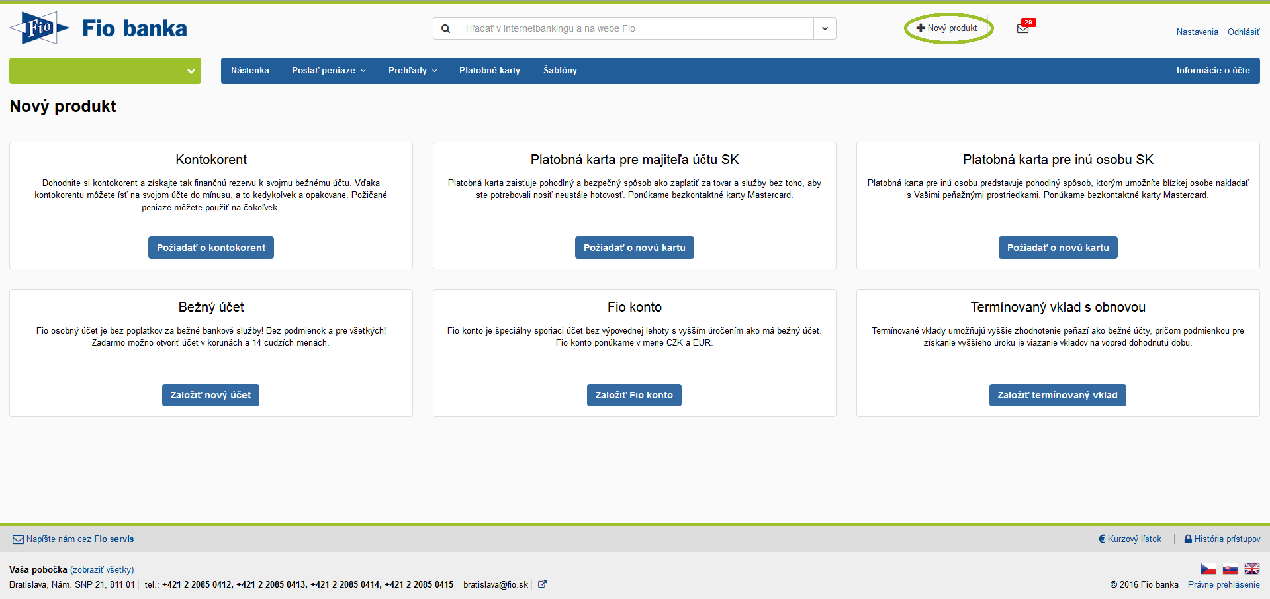
Task: Open História prístupov link
Action: [1222, 539]
